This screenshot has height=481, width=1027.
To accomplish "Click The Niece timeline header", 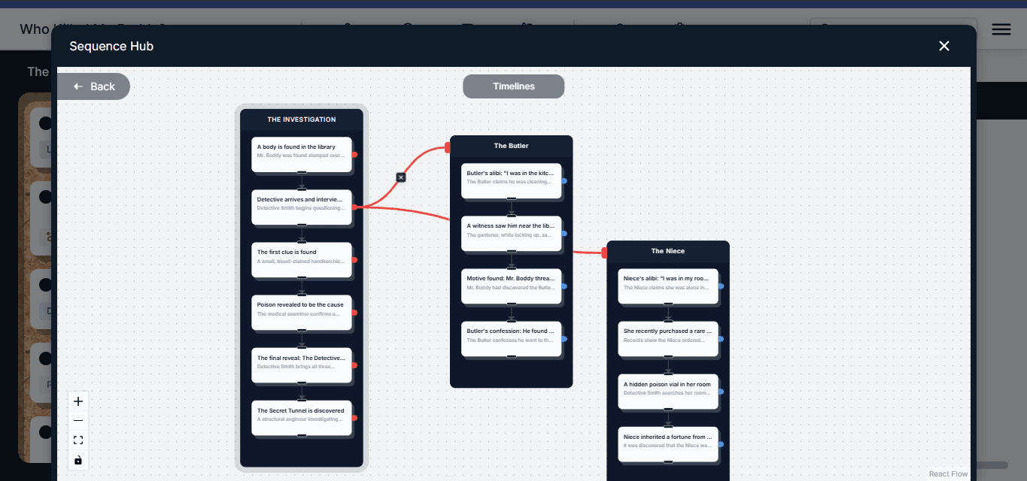I will [x=667, y=251].
